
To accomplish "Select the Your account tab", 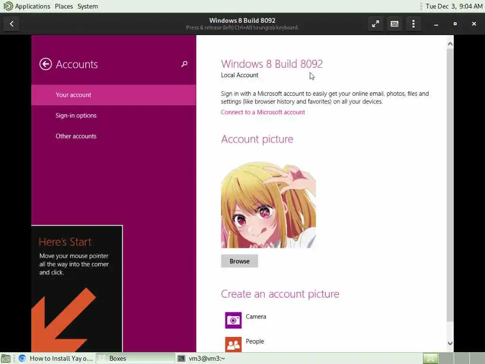I will coord(114,95).
